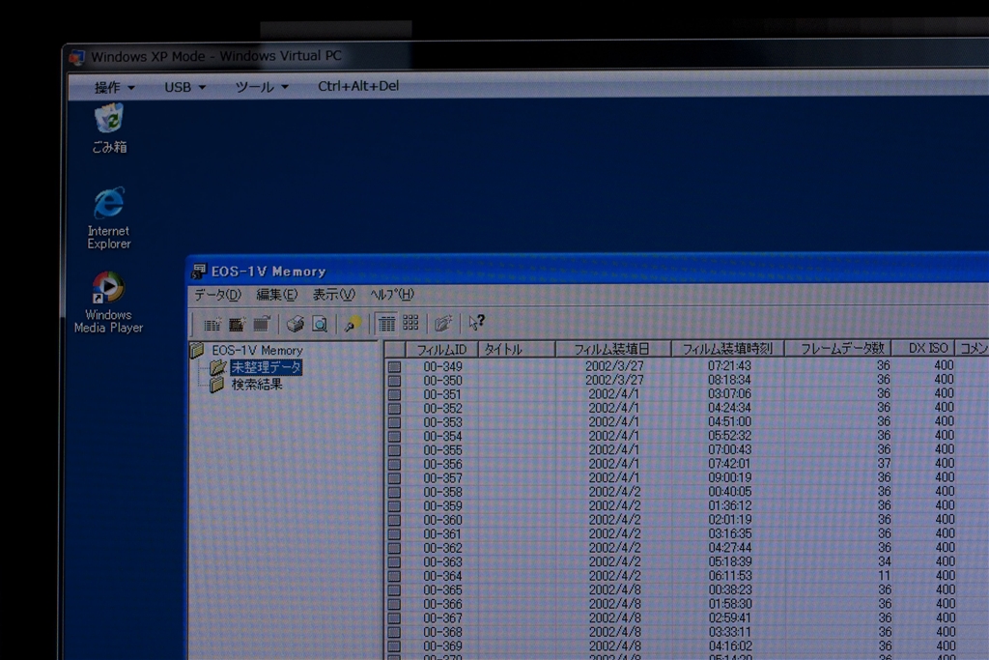Screen dimensions: 989x660
Task: Select EOS-1V Memory root tree node
Action: click(x=257, y=350)
